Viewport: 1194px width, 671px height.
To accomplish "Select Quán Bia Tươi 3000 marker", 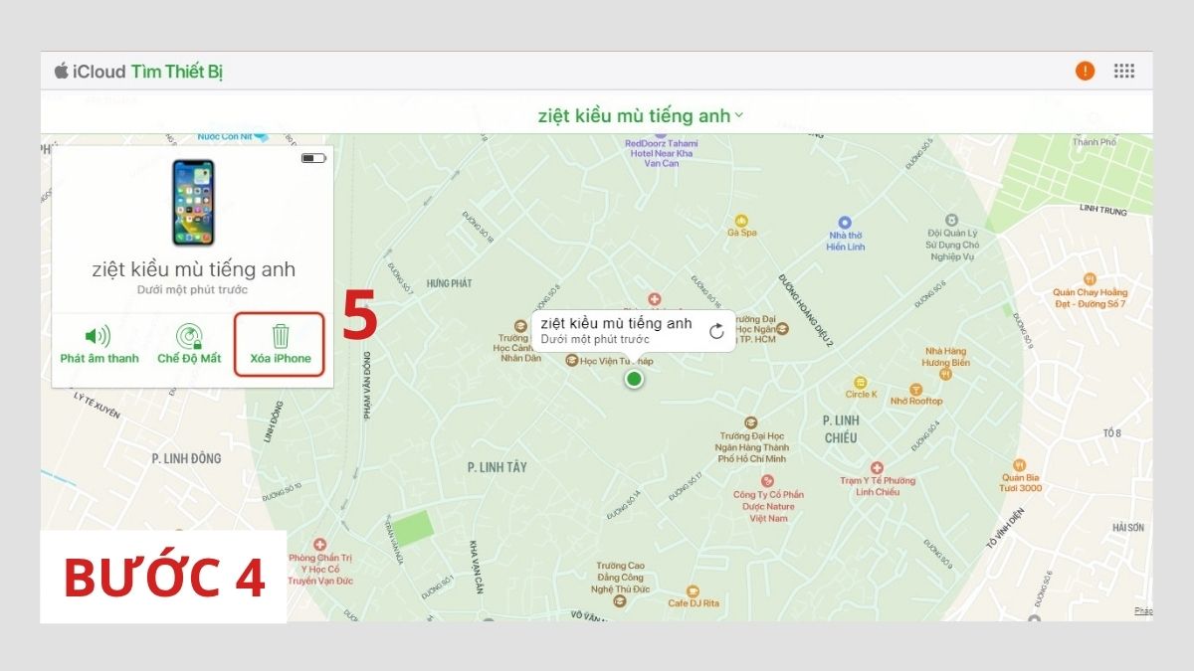I will point(1019,464).
